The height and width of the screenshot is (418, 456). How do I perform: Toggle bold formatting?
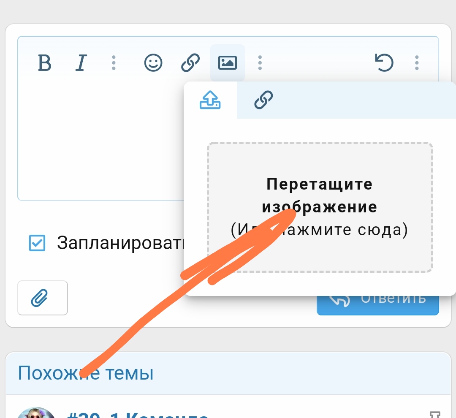(45, 63)
